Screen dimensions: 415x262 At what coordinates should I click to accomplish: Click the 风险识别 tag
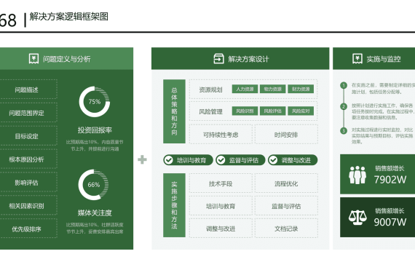click(245, 111)
